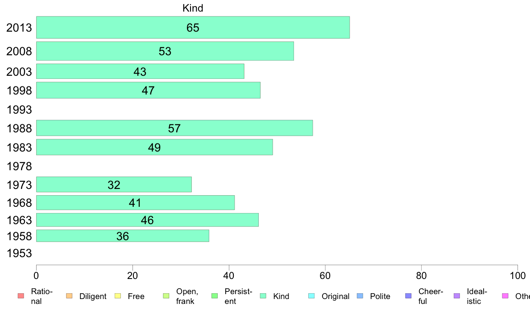The image size is (530, 328).
Task: Click the 1958 bar labeled 36
Action: [x=123, y=236]
